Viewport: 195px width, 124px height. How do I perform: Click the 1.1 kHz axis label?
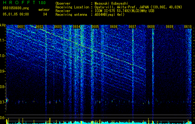pos(3,41)
